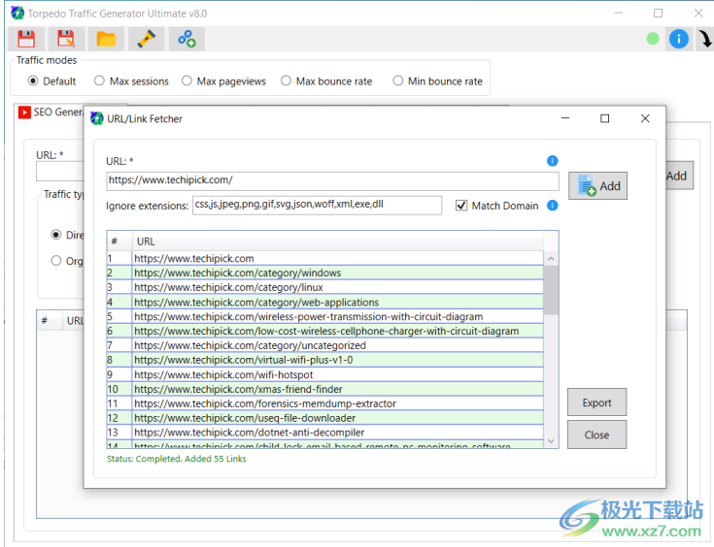Click the info icon next to URL label
This screenshot has height=547, width=714.
(x=552, y=160)
